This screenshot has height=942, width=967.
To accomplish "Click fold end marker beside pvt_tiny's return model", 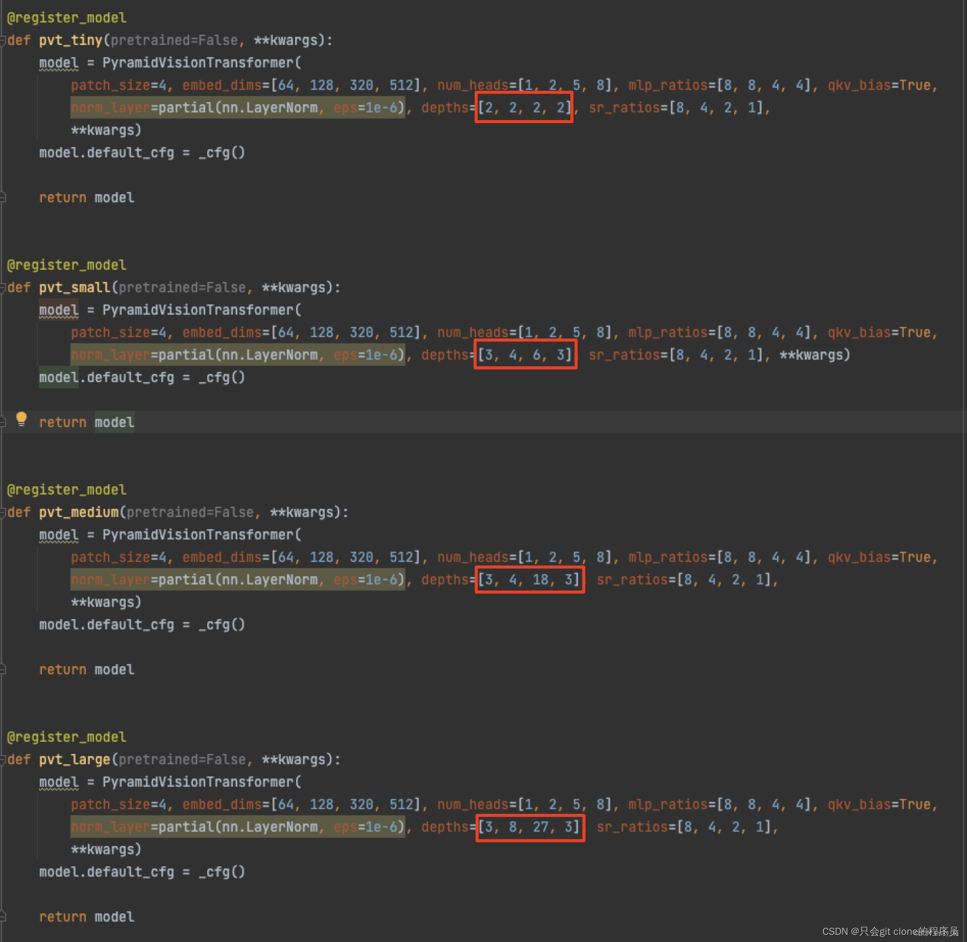I will point(3,197).
